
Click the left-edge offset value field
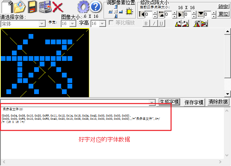tap(149, 14)
